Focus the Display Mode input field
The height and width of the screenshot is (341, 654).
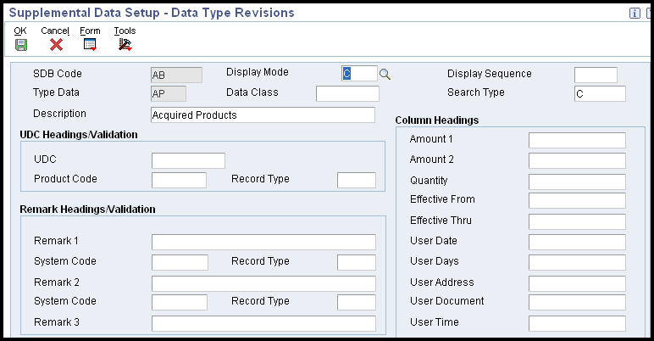(x=359, y=74)
